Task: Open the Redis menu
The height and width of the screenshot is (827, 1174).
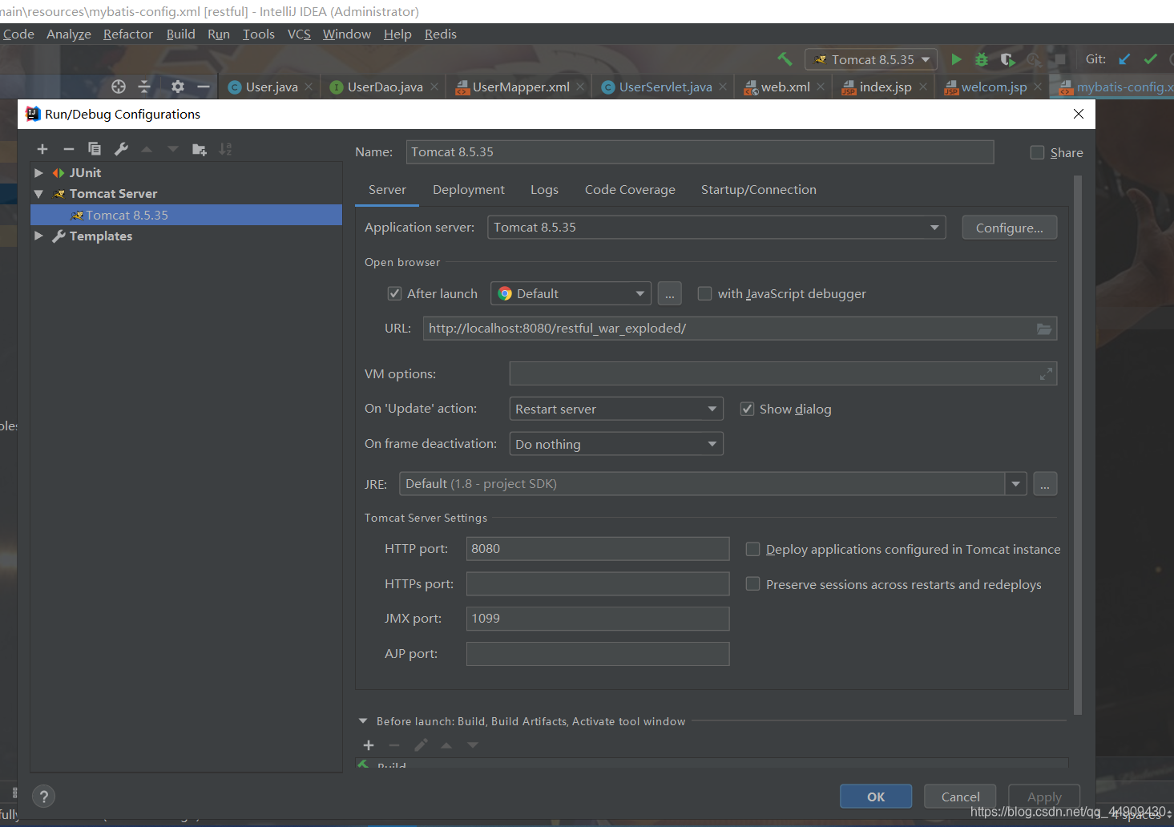Action: [441, 34]
